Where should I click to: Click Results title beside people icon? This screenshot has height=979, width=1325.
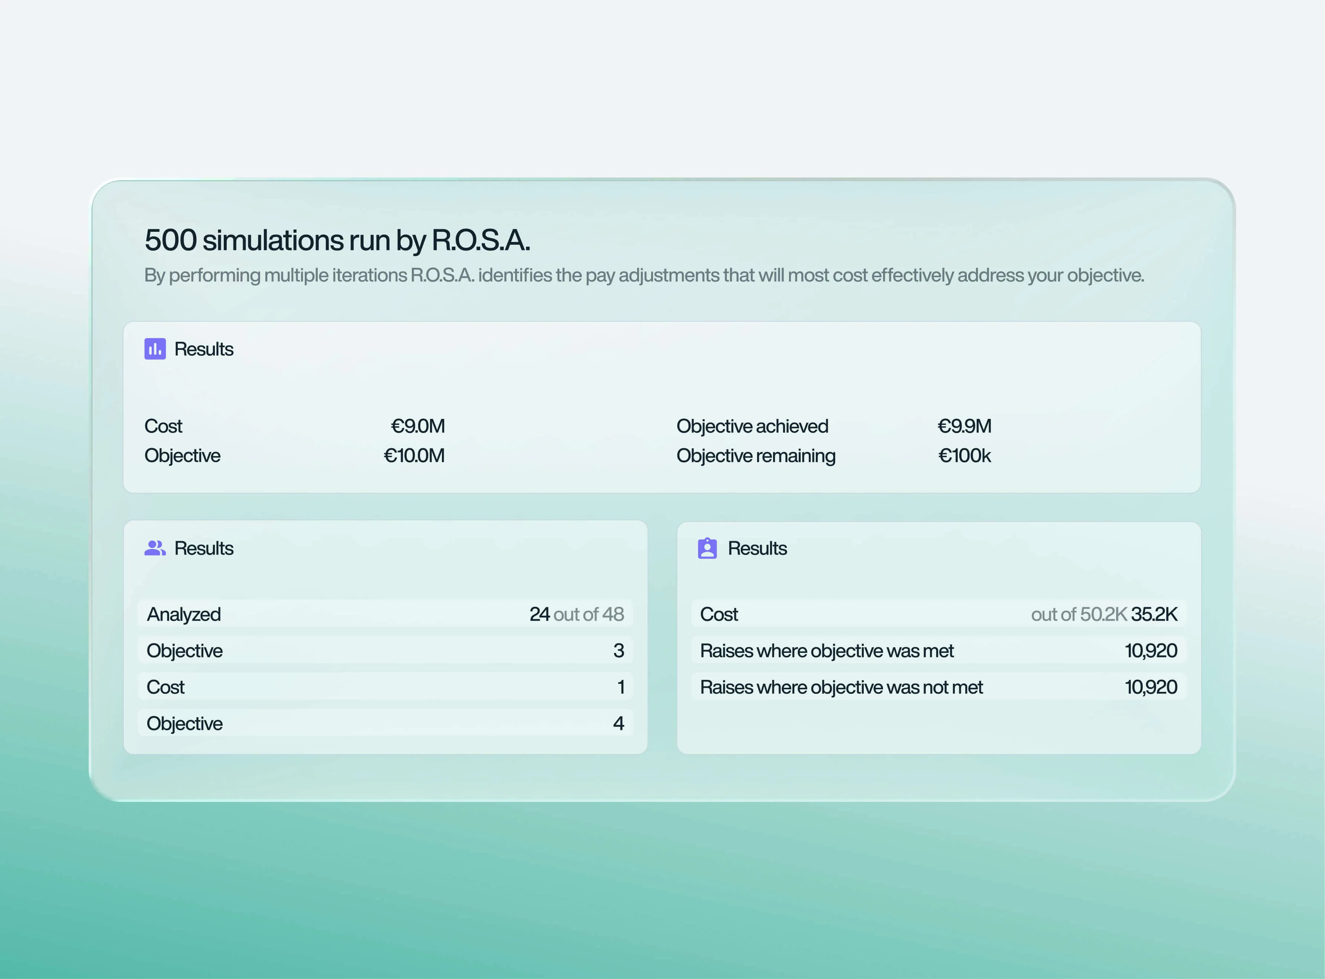(203, 548)
